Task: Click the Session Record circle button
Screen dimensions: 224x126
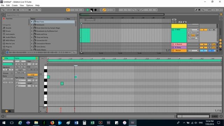Action: [x=114, y=10]
